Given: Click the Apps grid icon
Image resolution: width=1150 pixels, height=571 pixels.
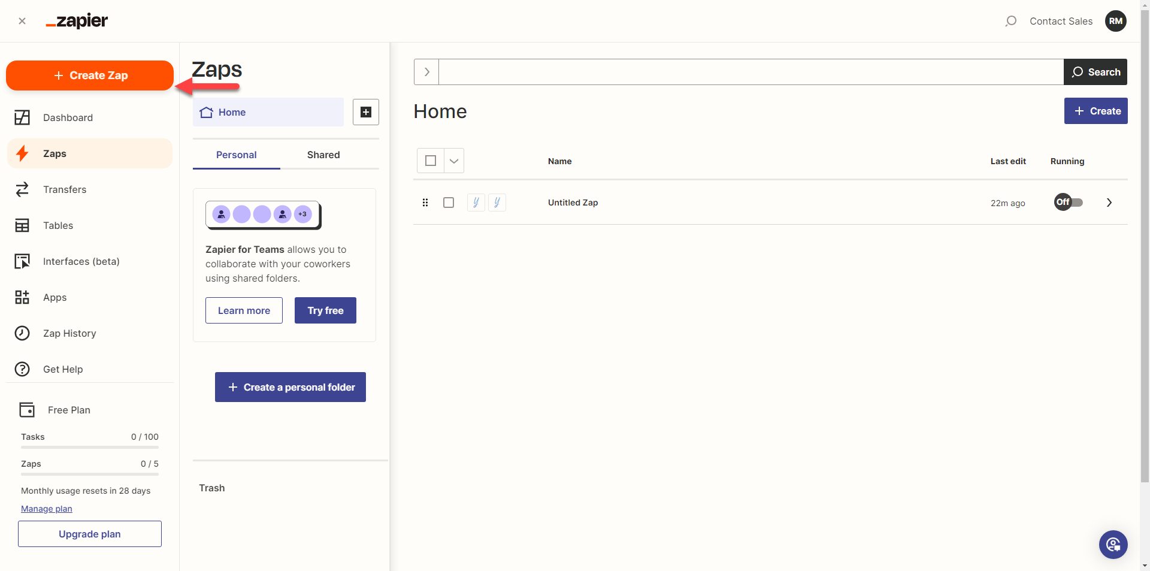Looking at the screenshot, I should coord(22,297).
